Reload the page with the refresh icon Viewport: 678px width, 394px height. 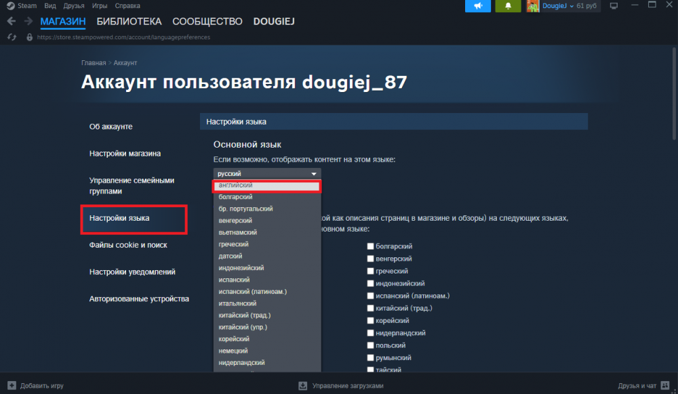pos(12,37)
